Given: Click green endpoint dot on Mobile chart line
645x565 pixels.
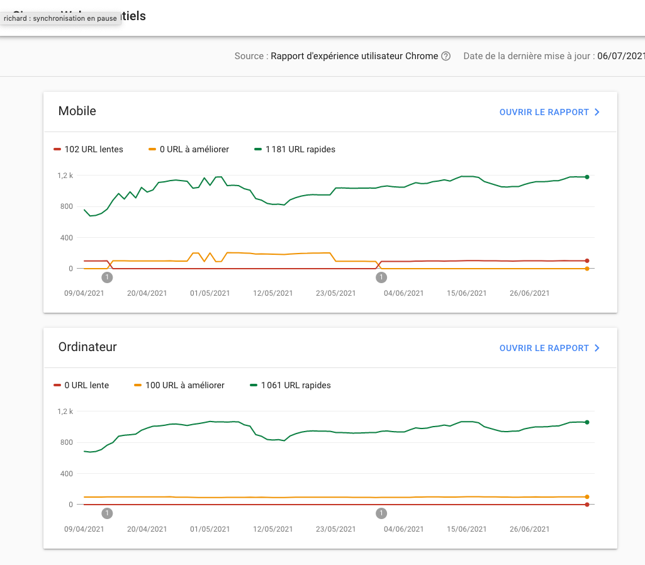Looking at the screenshot, I should tap(587, 177).
